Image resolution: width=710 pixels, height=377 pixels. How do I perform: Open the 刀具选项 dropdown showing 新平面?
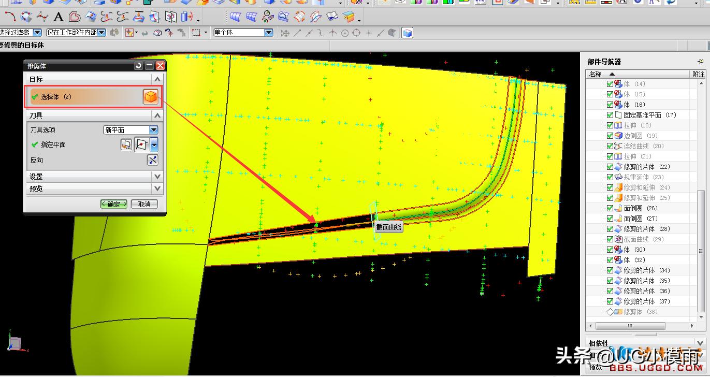coord(153,130)
